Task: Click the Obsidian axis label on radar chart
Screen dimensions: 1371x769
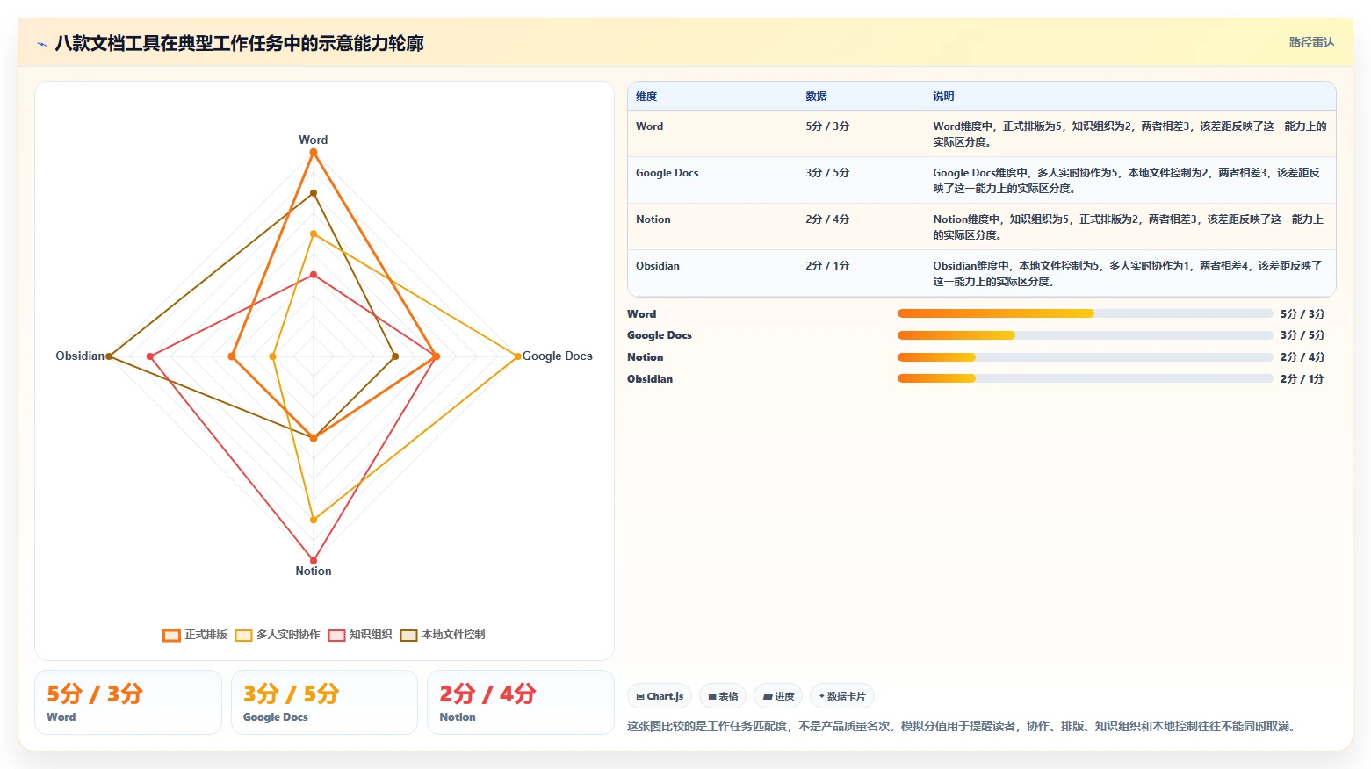Action: tap(80, 356)
